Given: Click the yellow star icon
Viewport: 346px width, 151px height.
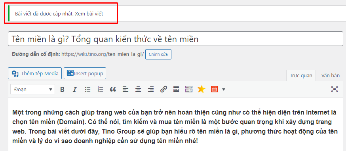Looking at the screenshot, I should 201,90.
